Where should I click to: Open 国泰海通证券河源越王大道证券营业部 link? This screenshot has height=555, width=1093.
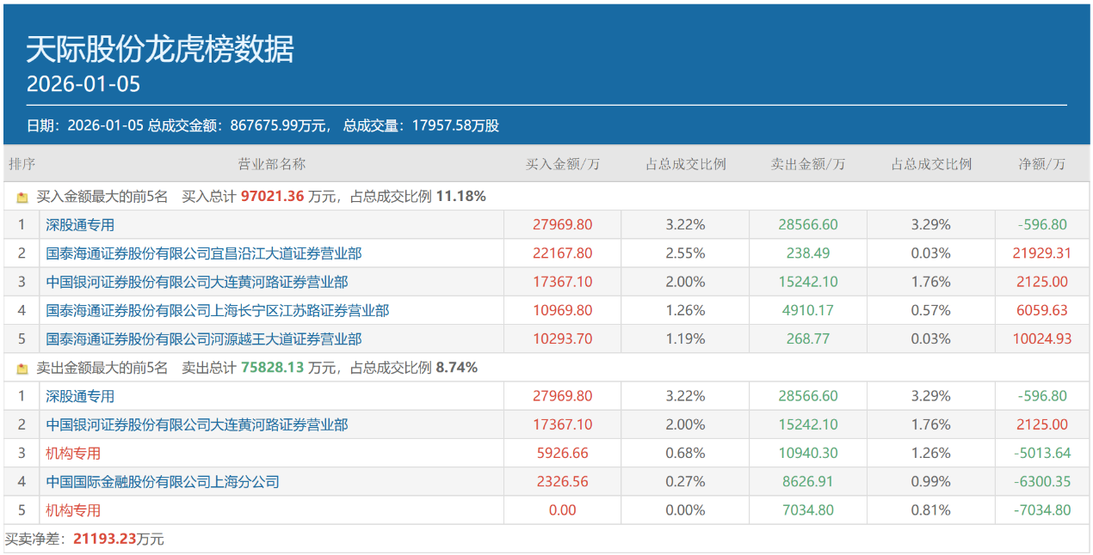pyautogui.click(x=203, y=338)
